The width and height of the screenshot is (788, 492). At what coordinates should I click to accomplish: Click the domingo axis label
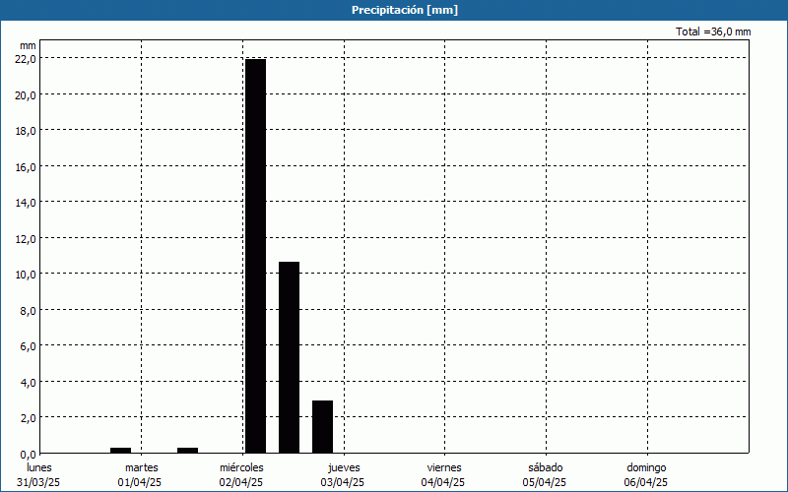(x=646, y=468)
